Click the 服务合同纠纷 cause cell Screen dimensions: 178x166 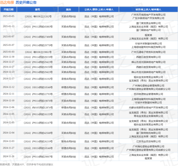pos(69,141)
